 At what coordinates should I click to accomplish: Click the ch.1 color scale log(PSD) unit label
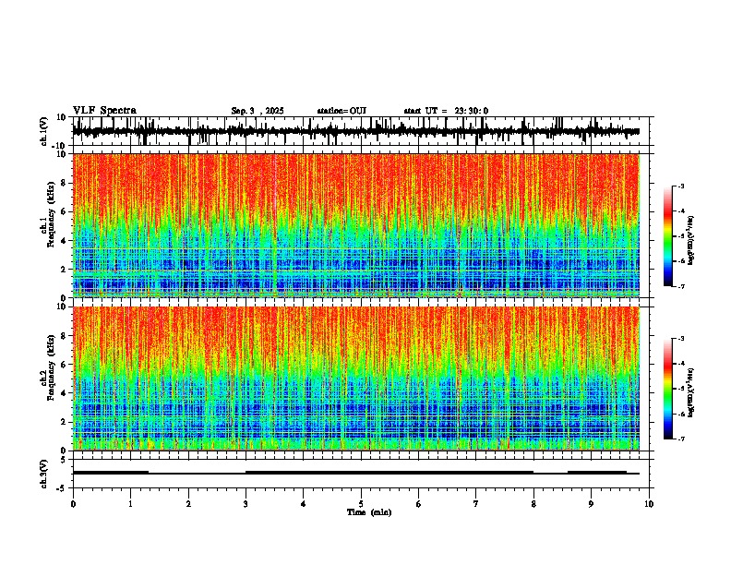click(x=691, y=241)
